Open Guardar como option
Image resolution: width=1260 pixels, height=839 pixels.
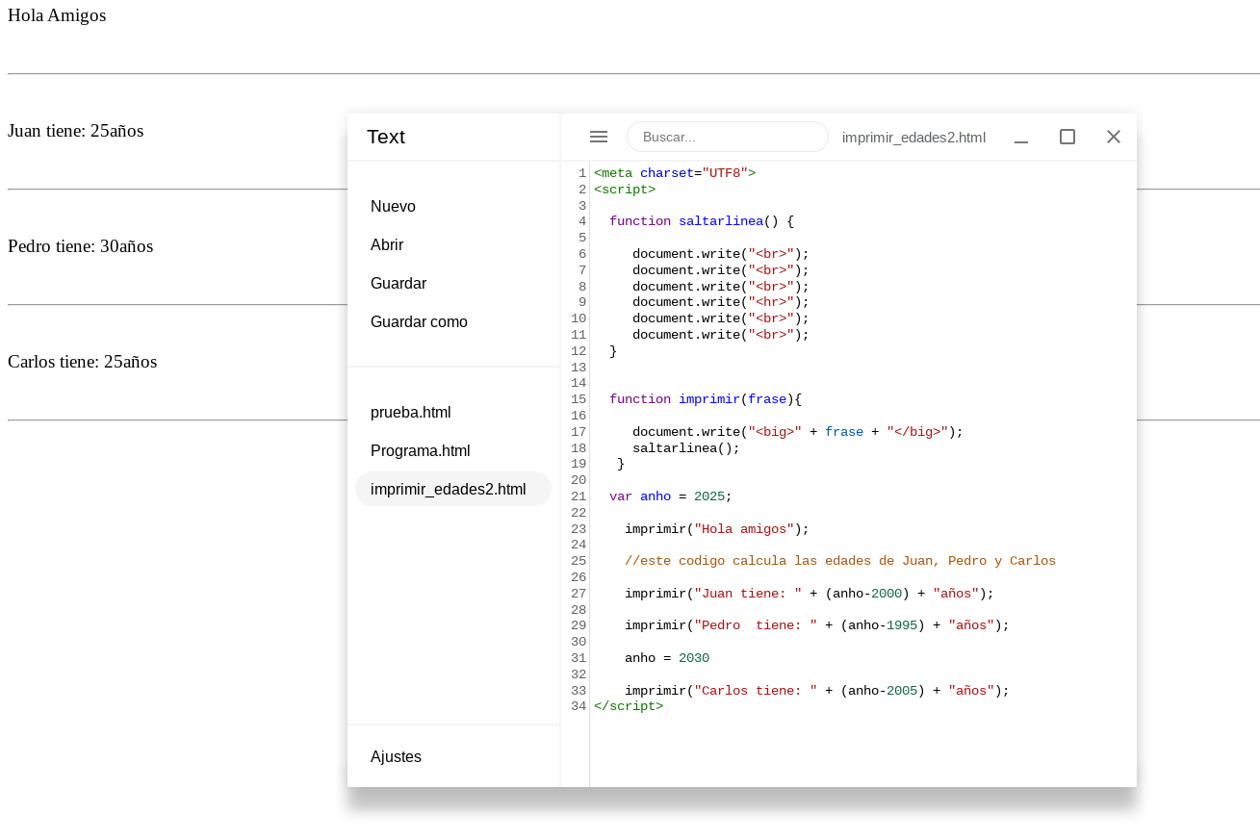pos(419,321)
